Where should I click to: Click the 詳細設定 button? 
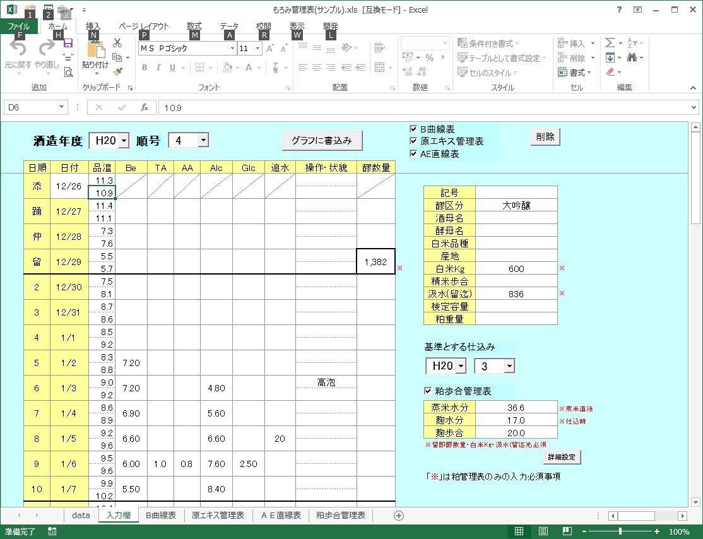point(561,456)
